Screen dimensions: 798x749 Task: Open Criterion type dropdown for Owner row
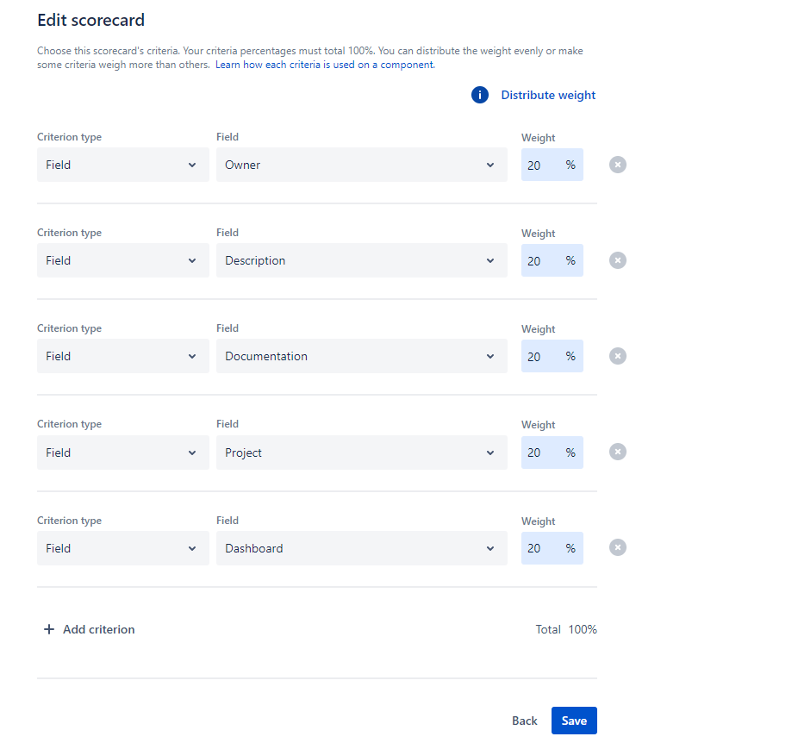click(122, 165)
